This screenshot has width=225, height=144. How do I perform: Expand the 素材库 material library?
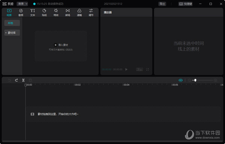click(x=12, y=33)
